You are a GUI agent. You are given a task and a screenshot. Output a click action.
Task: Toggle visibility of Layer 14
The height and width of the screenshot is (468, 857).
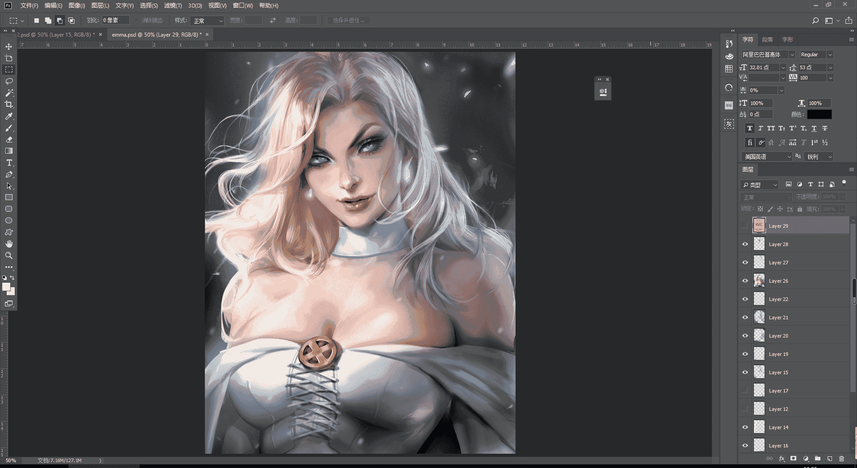point(745,427)
